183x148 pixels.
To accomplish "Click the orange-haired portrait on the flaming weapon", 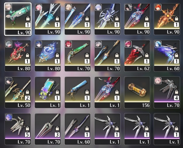I will pos(158,7).
